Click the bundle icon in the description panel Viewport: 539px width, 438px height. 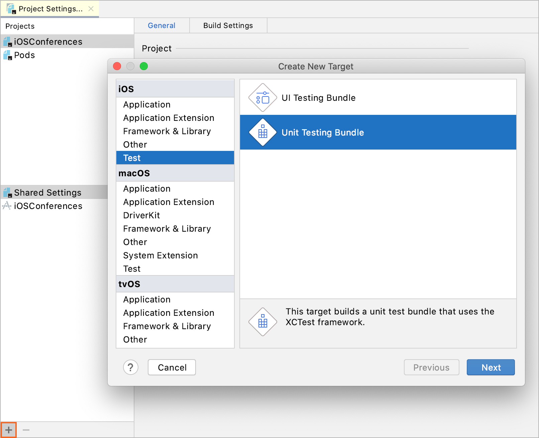pyautogui.click(x=263, y=322)
